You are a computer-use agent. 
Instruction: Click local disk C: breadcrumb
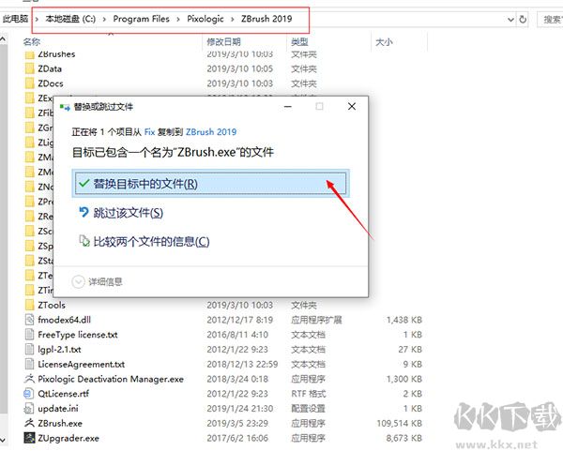click(70, 19)
